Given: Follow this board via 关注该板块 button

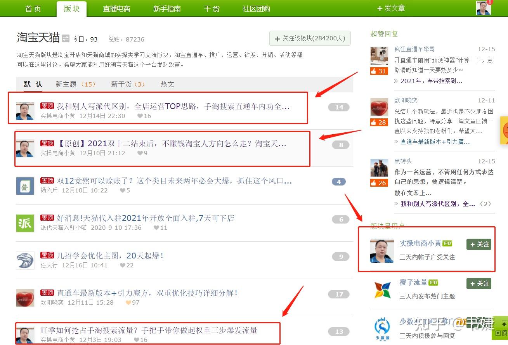Looking at the screenshot, I should point(310,38).
